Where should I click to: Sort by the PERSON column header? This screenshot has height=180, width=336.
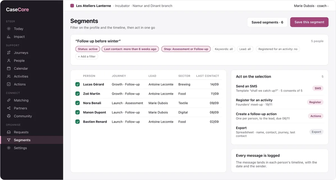click(89, 76)
